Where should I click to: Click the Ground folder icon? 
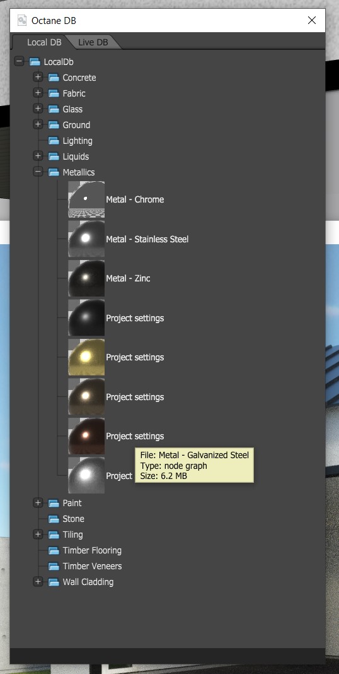pos(54,125)
